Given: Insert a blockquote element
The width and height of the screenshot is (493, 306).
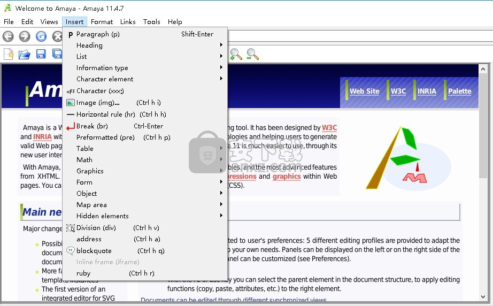Looking at the screenshot, I should tap(145, 251).
